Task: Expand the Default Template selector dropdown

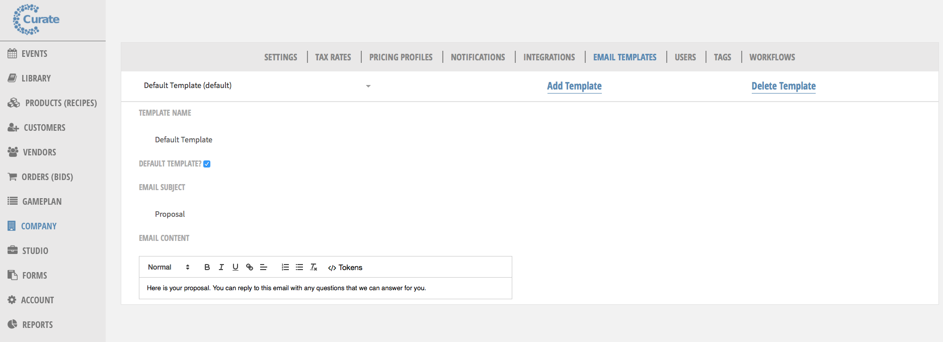Action: [368, 86]
